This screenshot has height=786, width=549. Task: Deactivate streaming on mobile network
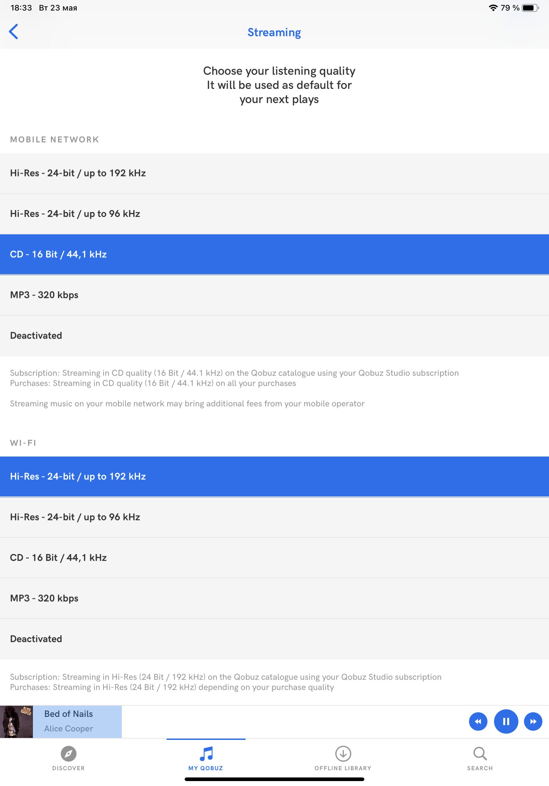click(274, 336)
